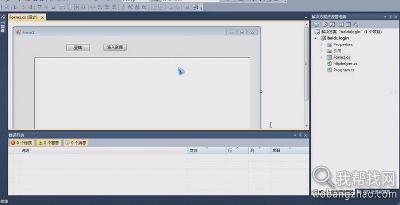
Task: Expand the Properties folder node
Action: point(321,44)
